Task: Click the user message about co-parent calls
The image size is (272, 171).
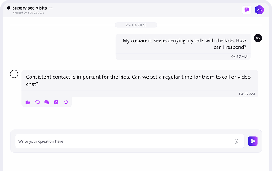Action: 183,47
